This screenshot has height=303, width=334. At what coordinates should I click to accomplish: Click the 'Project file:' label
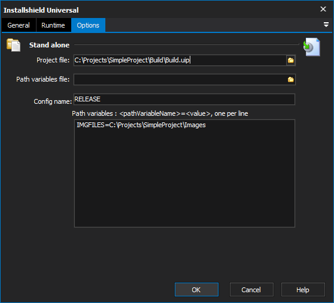coord(53,60)
